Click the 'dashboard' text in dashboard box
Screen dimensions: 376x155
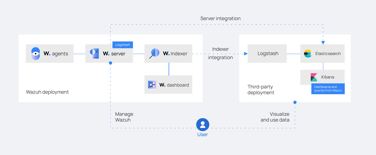point(178,85)
